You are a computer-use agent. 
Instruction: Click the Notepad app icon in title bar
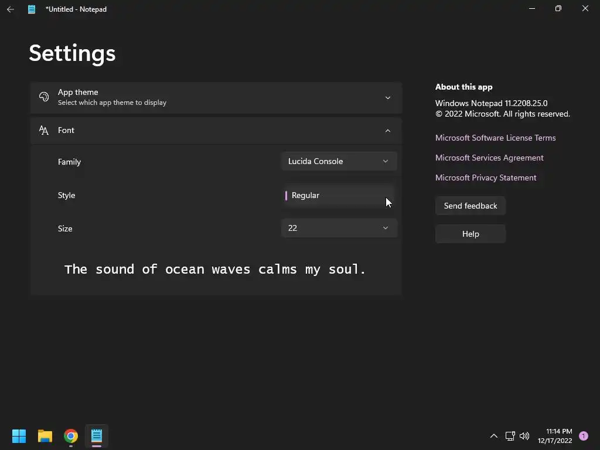[32, 9]
